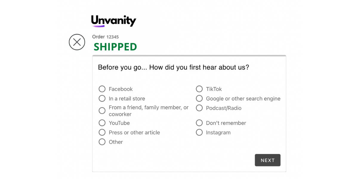Choose the TikTok radio button
The width and height of the screenshot is (358, 179).
pyautogui.click(x=199, y=89)
